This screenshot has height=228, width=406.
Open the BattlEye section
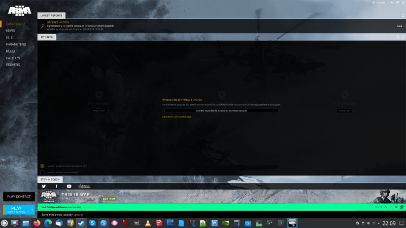pyautogui.click(x=13, y=58)
